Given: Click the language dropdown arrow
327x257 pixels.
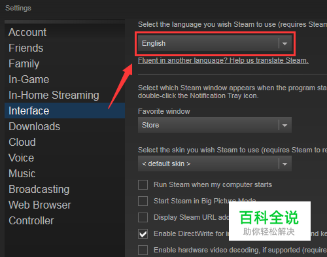Looking at the screenshot, I should click(284, 43).
